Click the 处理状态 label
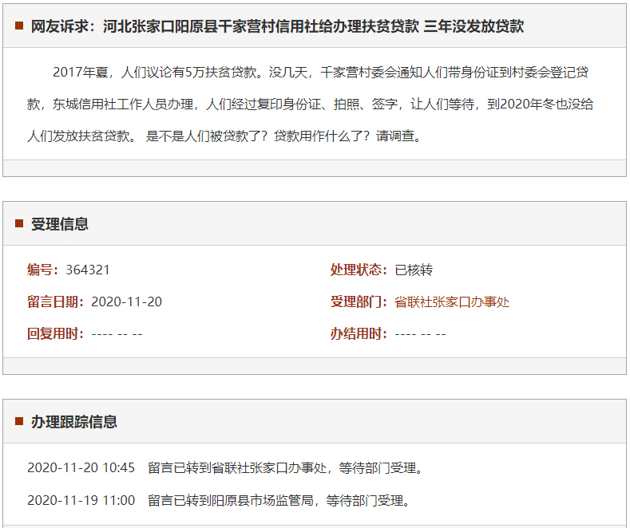The image size is (630, 528). tap(359, 270)
